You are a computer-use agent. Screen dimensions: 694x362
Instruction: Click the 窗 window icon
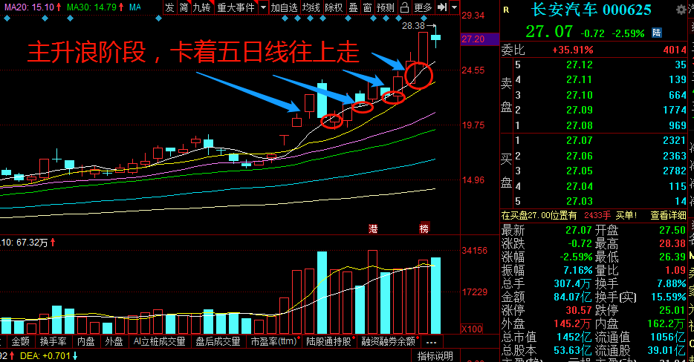[368, 7]
